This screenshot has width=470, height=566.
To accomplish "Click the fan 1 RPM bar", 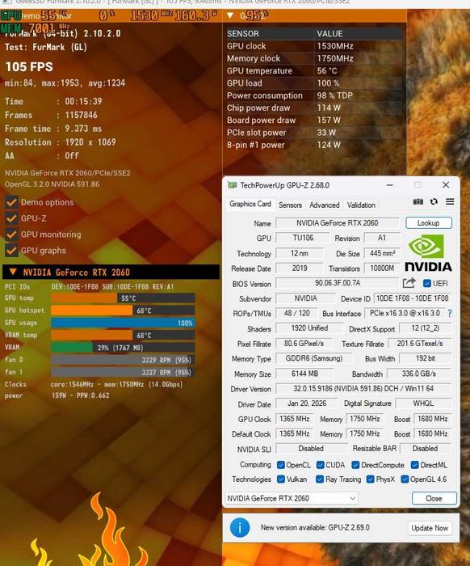I will (x=123, y=372).
